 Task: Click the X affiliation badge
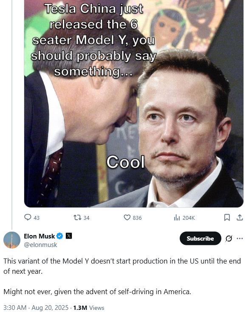68,236
